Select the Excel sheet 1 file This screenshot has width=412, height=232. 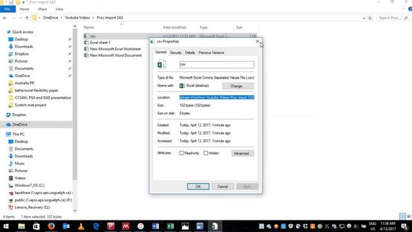tap(100, 43)
